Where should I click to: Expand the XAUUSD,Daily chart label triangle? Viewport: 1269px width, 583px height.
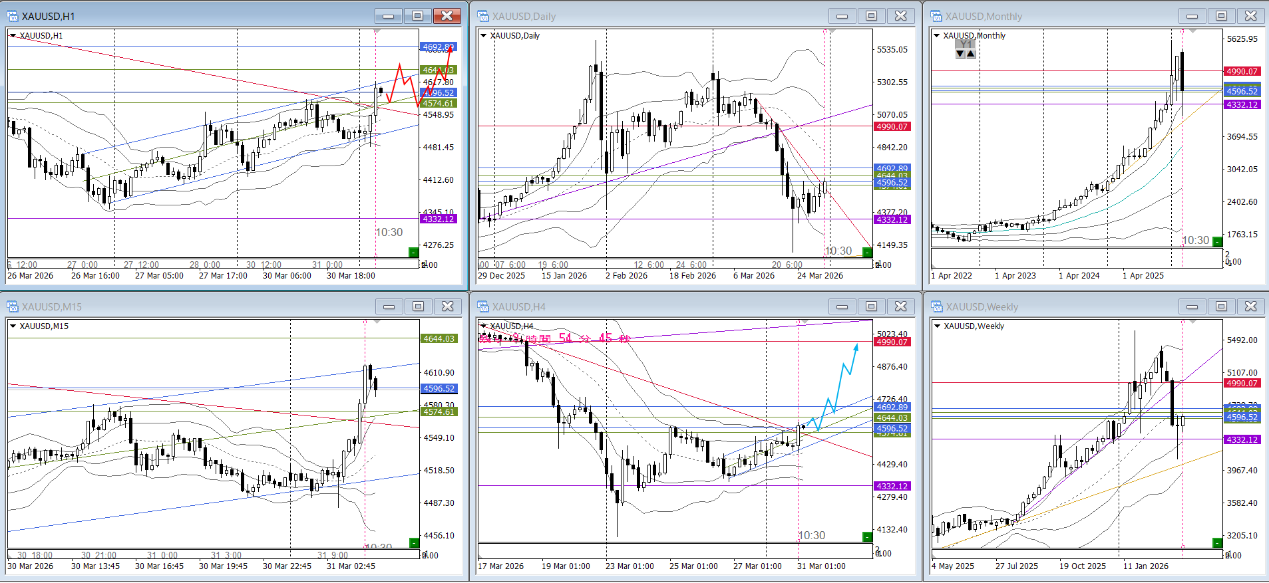tap(484, 36)
